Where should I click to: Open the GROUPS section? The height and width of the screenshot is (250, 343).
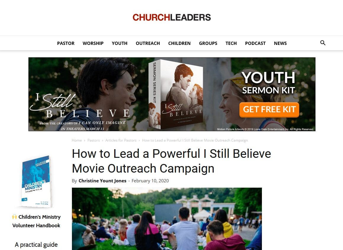click(208, 43)
